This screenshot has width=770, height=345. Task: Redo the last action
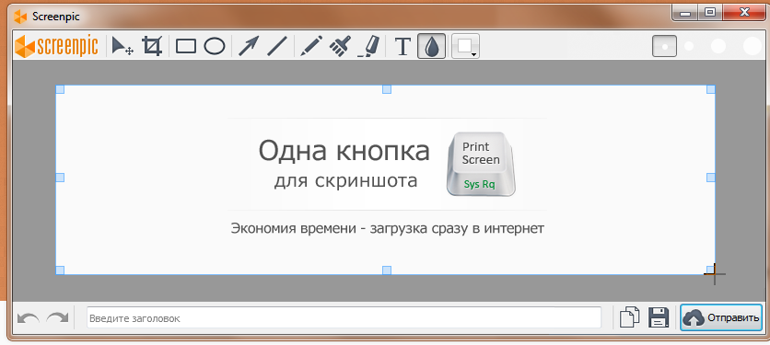pyautogui.click(x=57, y=318)
